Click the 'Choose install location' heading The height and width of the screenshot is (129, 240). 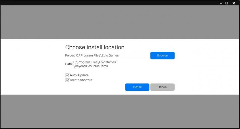click(x=95, y=47)
